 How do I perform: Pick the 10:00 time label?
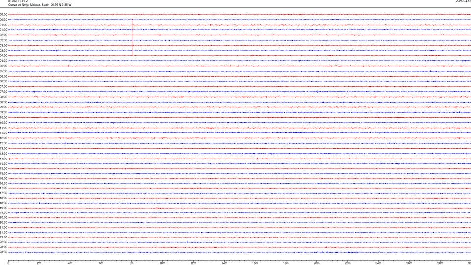3,117
